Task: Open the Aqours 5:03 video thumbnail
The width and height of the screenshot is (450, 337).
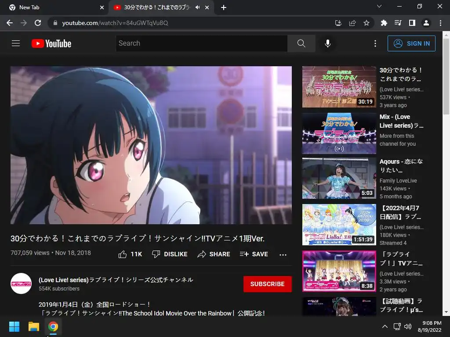Action: pyautogui.click(x=339, y=178)
